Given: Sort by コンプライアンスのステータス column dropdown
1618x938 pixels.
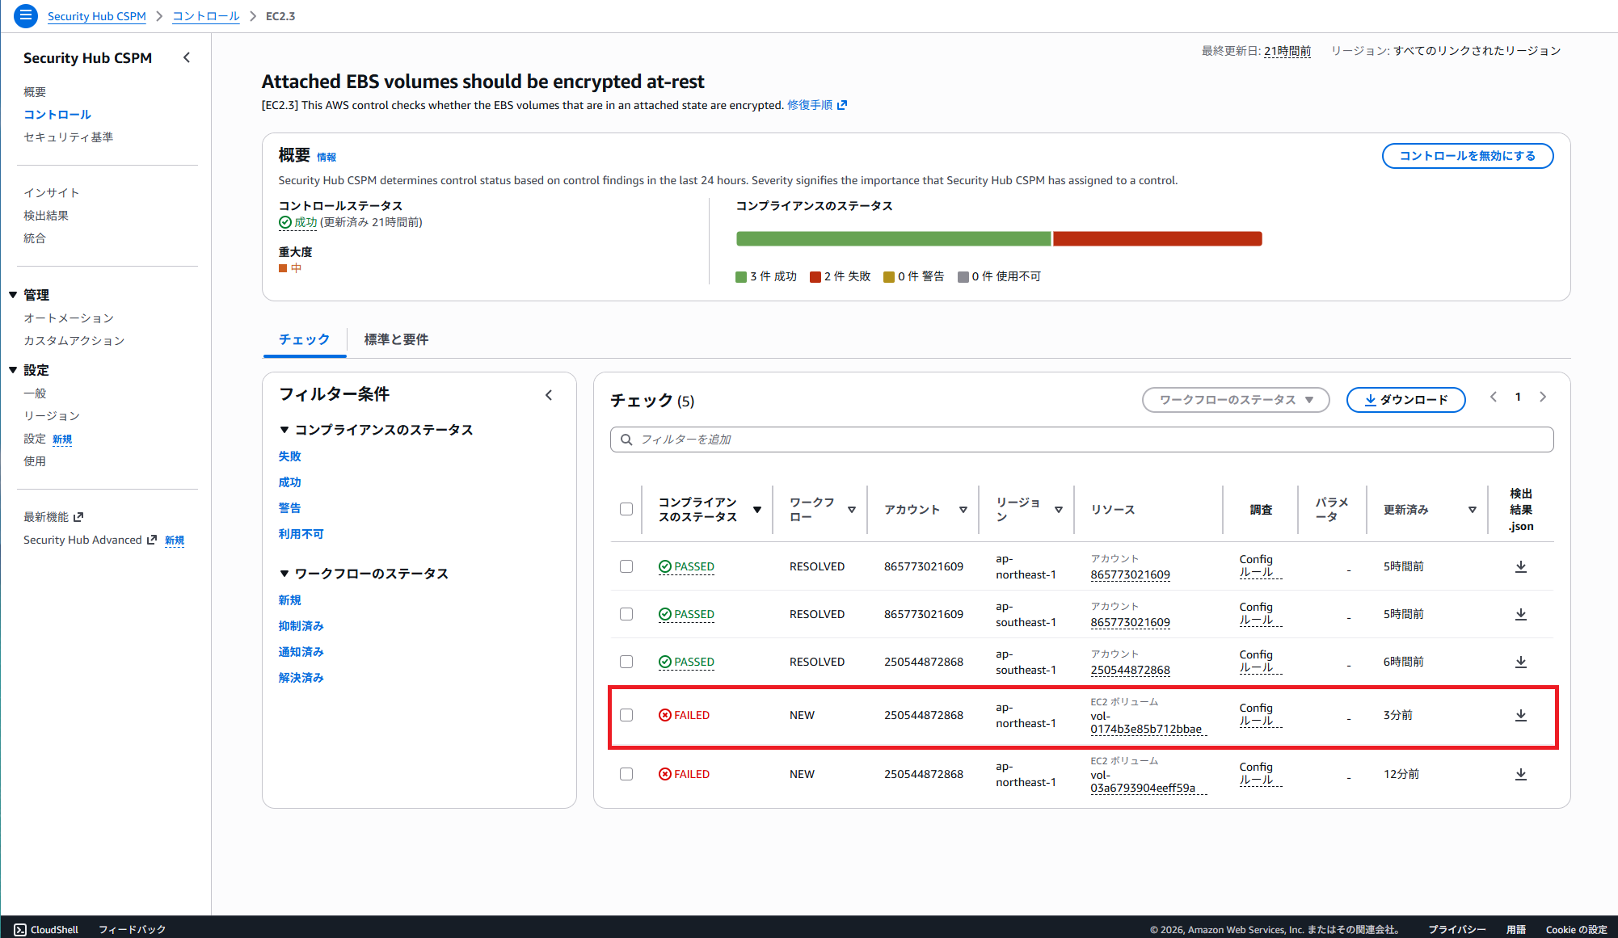Looking at the screenshot, I should point(757,510).
